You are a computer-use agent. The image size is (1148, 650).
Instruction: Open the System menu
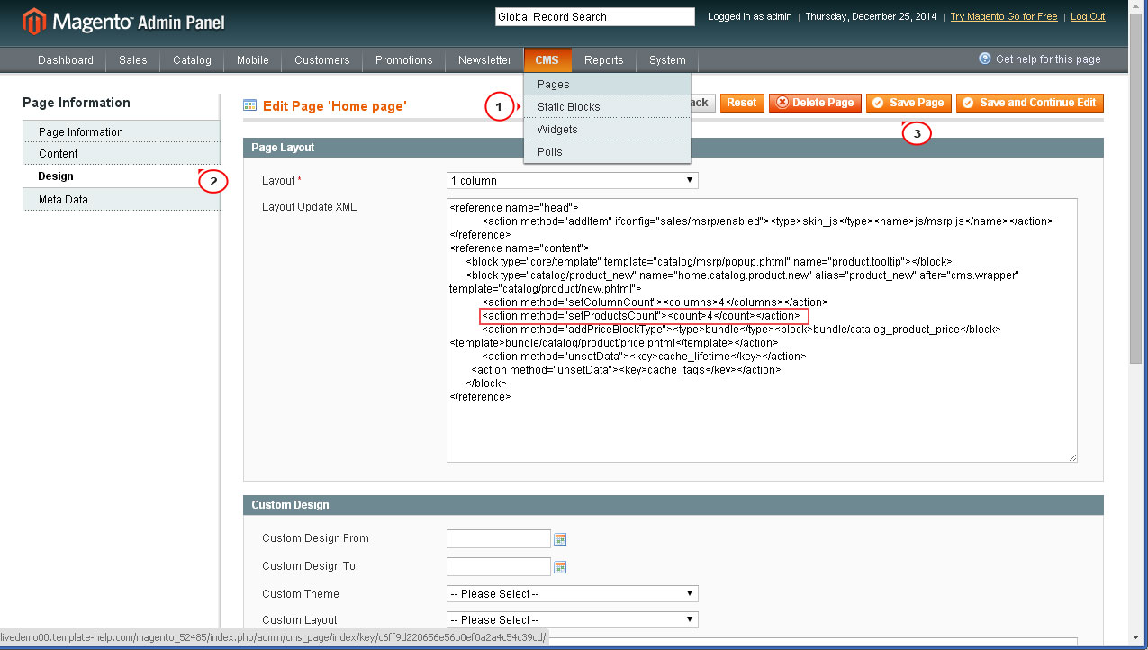click(667, 60)
